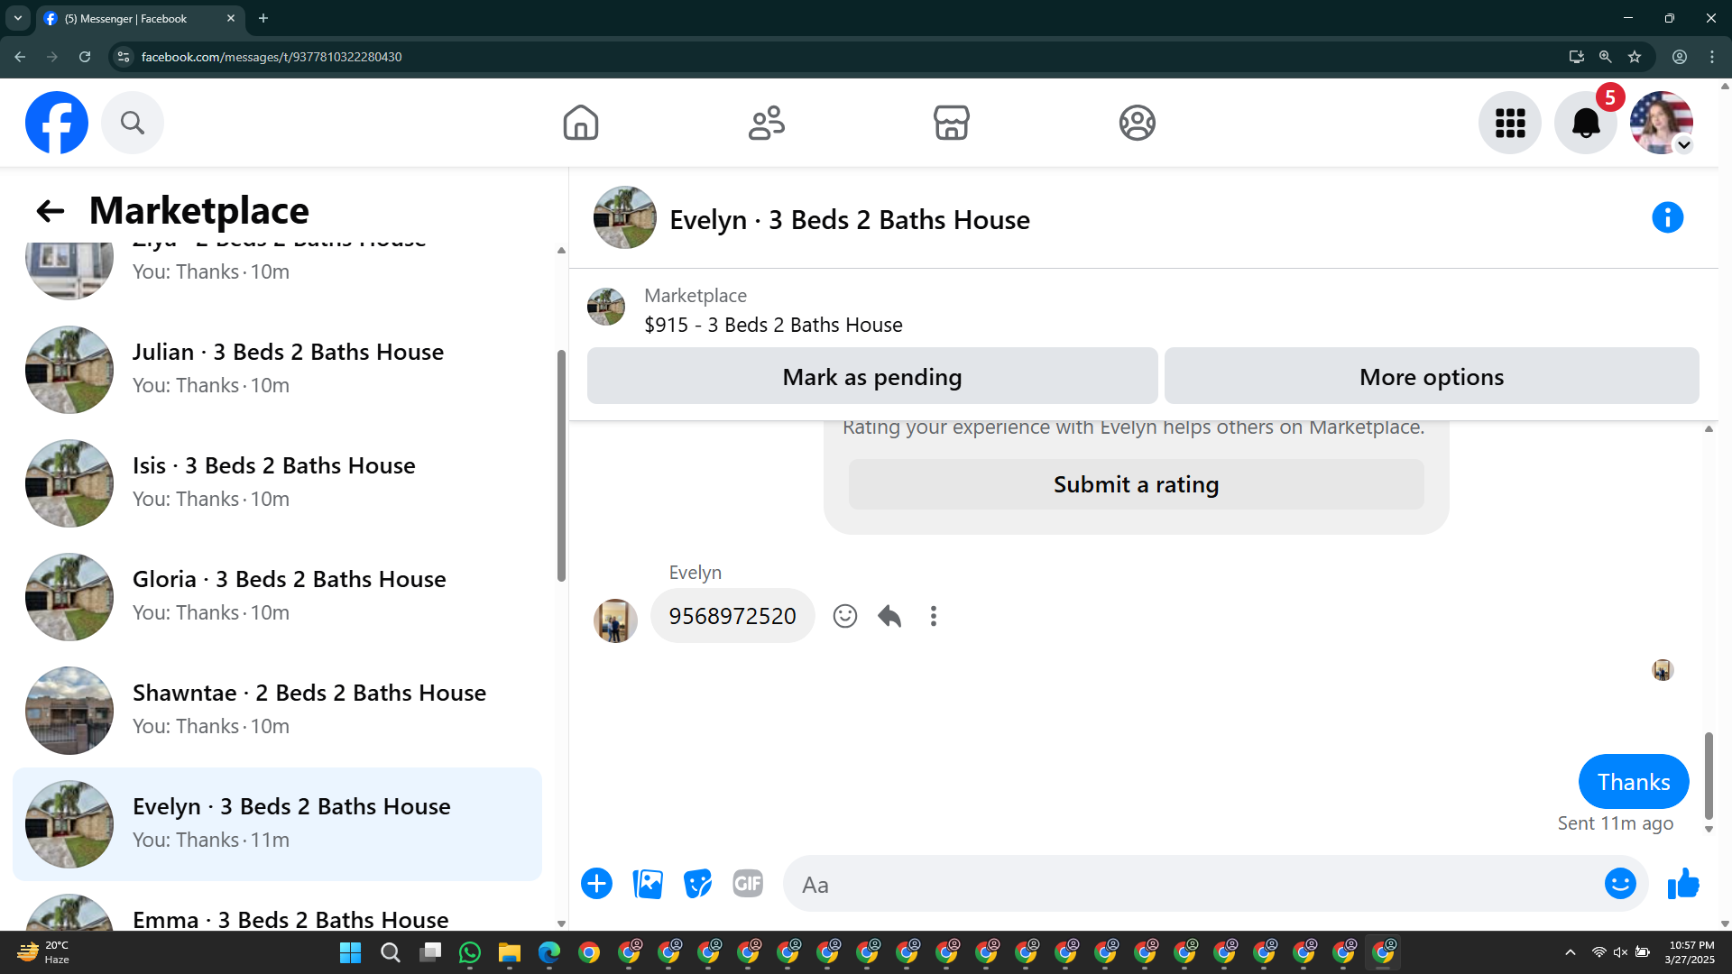Screen dimensions: 1732x974
Task: Attach a photo or file icon
Action: (648, 884)
